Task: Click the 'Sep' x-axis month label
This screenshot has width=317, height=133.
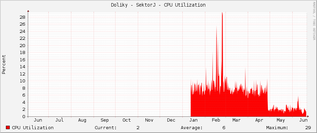Action: 104,120
